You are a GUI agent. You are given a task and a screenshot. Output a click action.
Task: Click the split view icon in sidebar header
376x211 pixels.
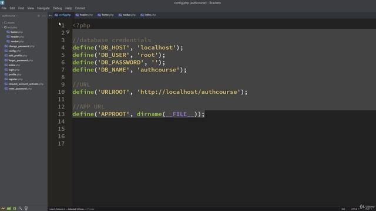43,16
